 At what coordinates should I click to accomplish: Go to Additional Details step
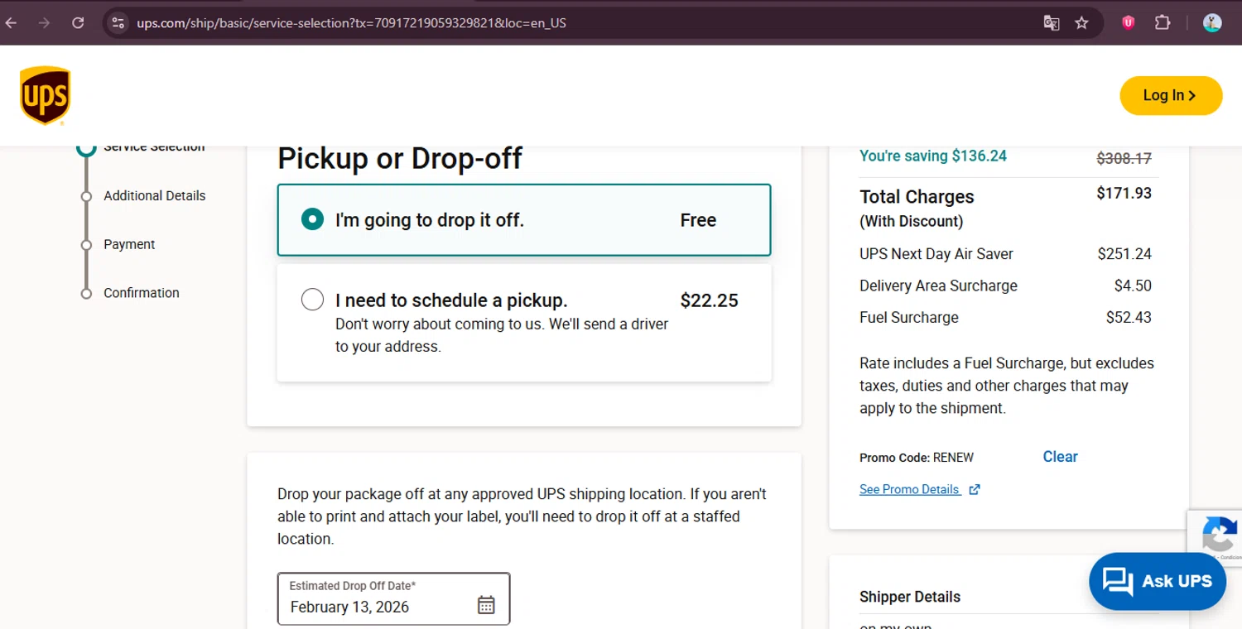(x=154, y=196)
